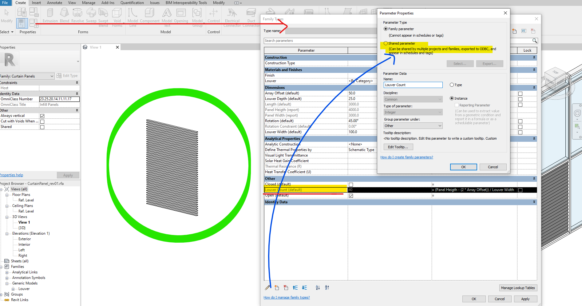Enable the Closed (default) checkbox

(x=351, y=185)
